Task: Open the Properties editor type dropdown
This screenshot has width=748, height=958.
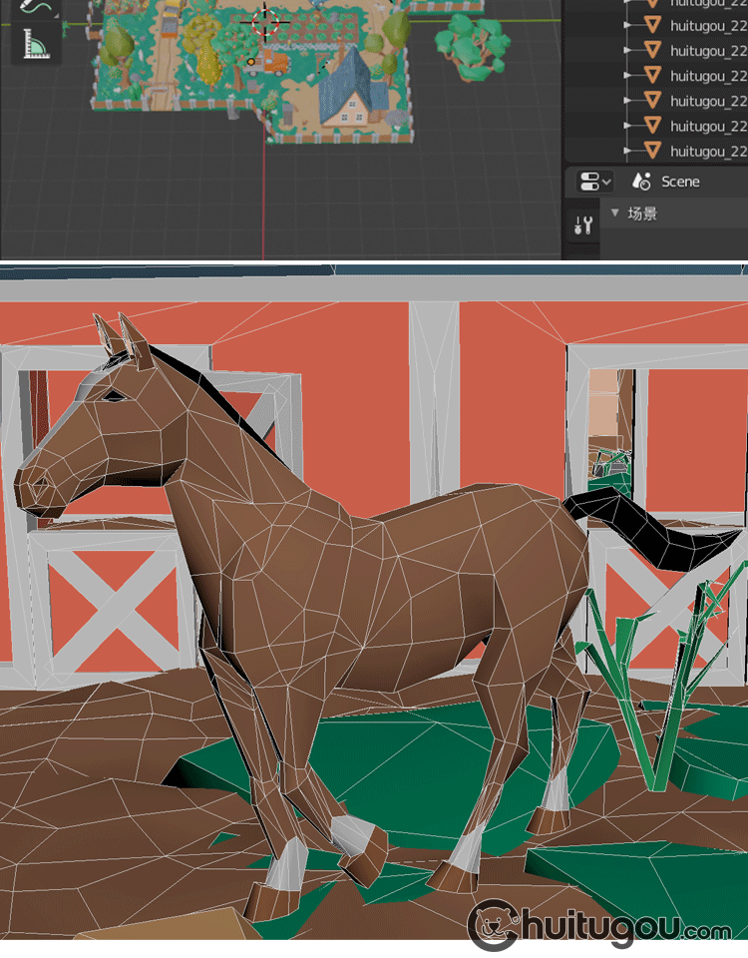Action: tap(594, 182)
